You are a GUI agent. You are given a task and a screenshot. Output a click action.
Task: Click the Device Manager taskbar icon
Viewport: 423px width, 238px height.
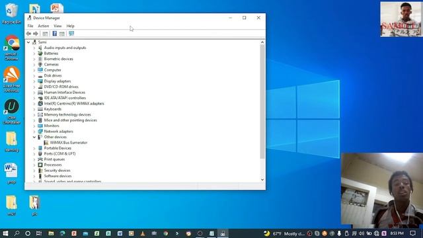tap(223, 233)
